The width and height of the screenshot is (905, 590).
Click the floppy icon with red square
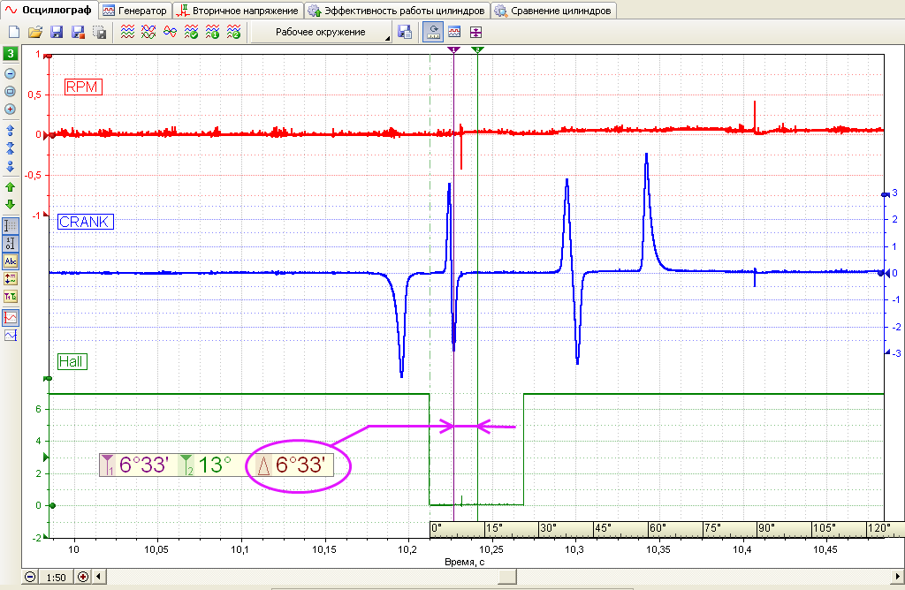pos(78,33)
